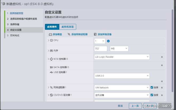Click the Add network adapter link
Viewport: 176px width, 110px height.
(79, 34)
